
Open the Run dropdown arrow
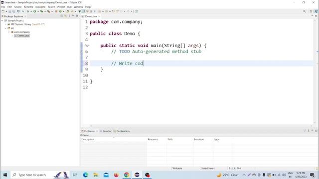tap(38, 11)
